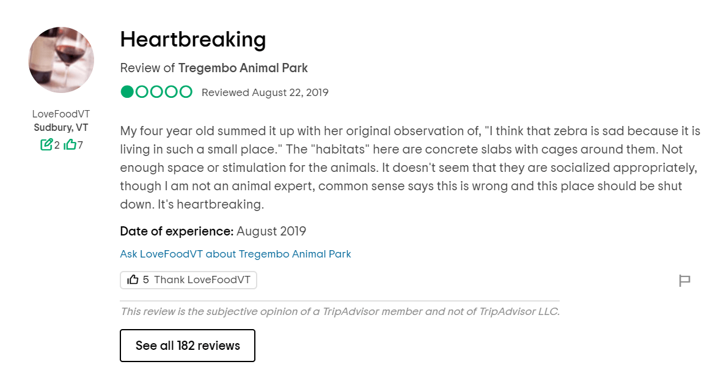
Task: Flag this review with the flag icon
Action: pyautogui.click(x=684, y=281)
